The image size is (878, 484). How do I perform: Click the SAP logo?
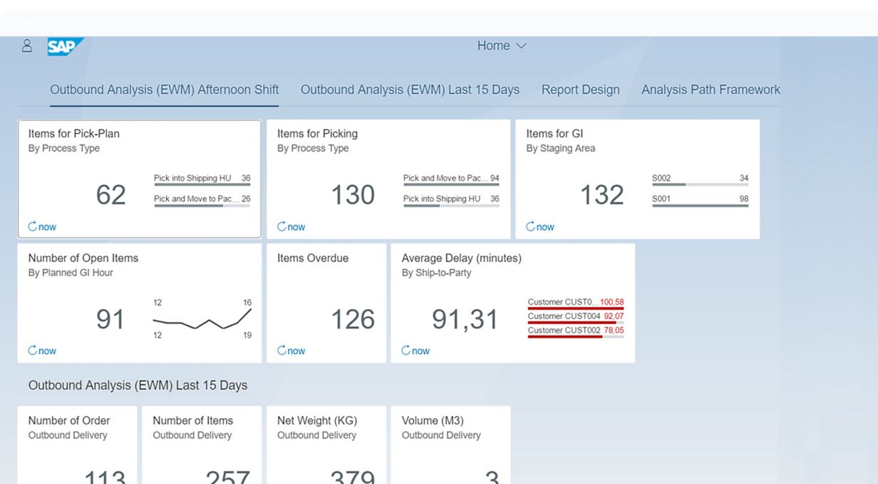(65, 46)
